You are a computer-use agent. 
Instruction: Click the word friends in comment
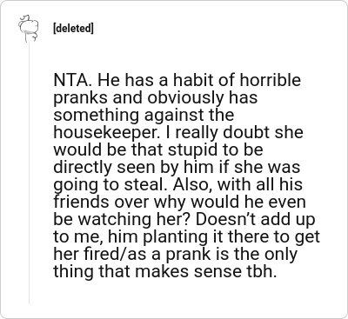(x=82, y=202)
